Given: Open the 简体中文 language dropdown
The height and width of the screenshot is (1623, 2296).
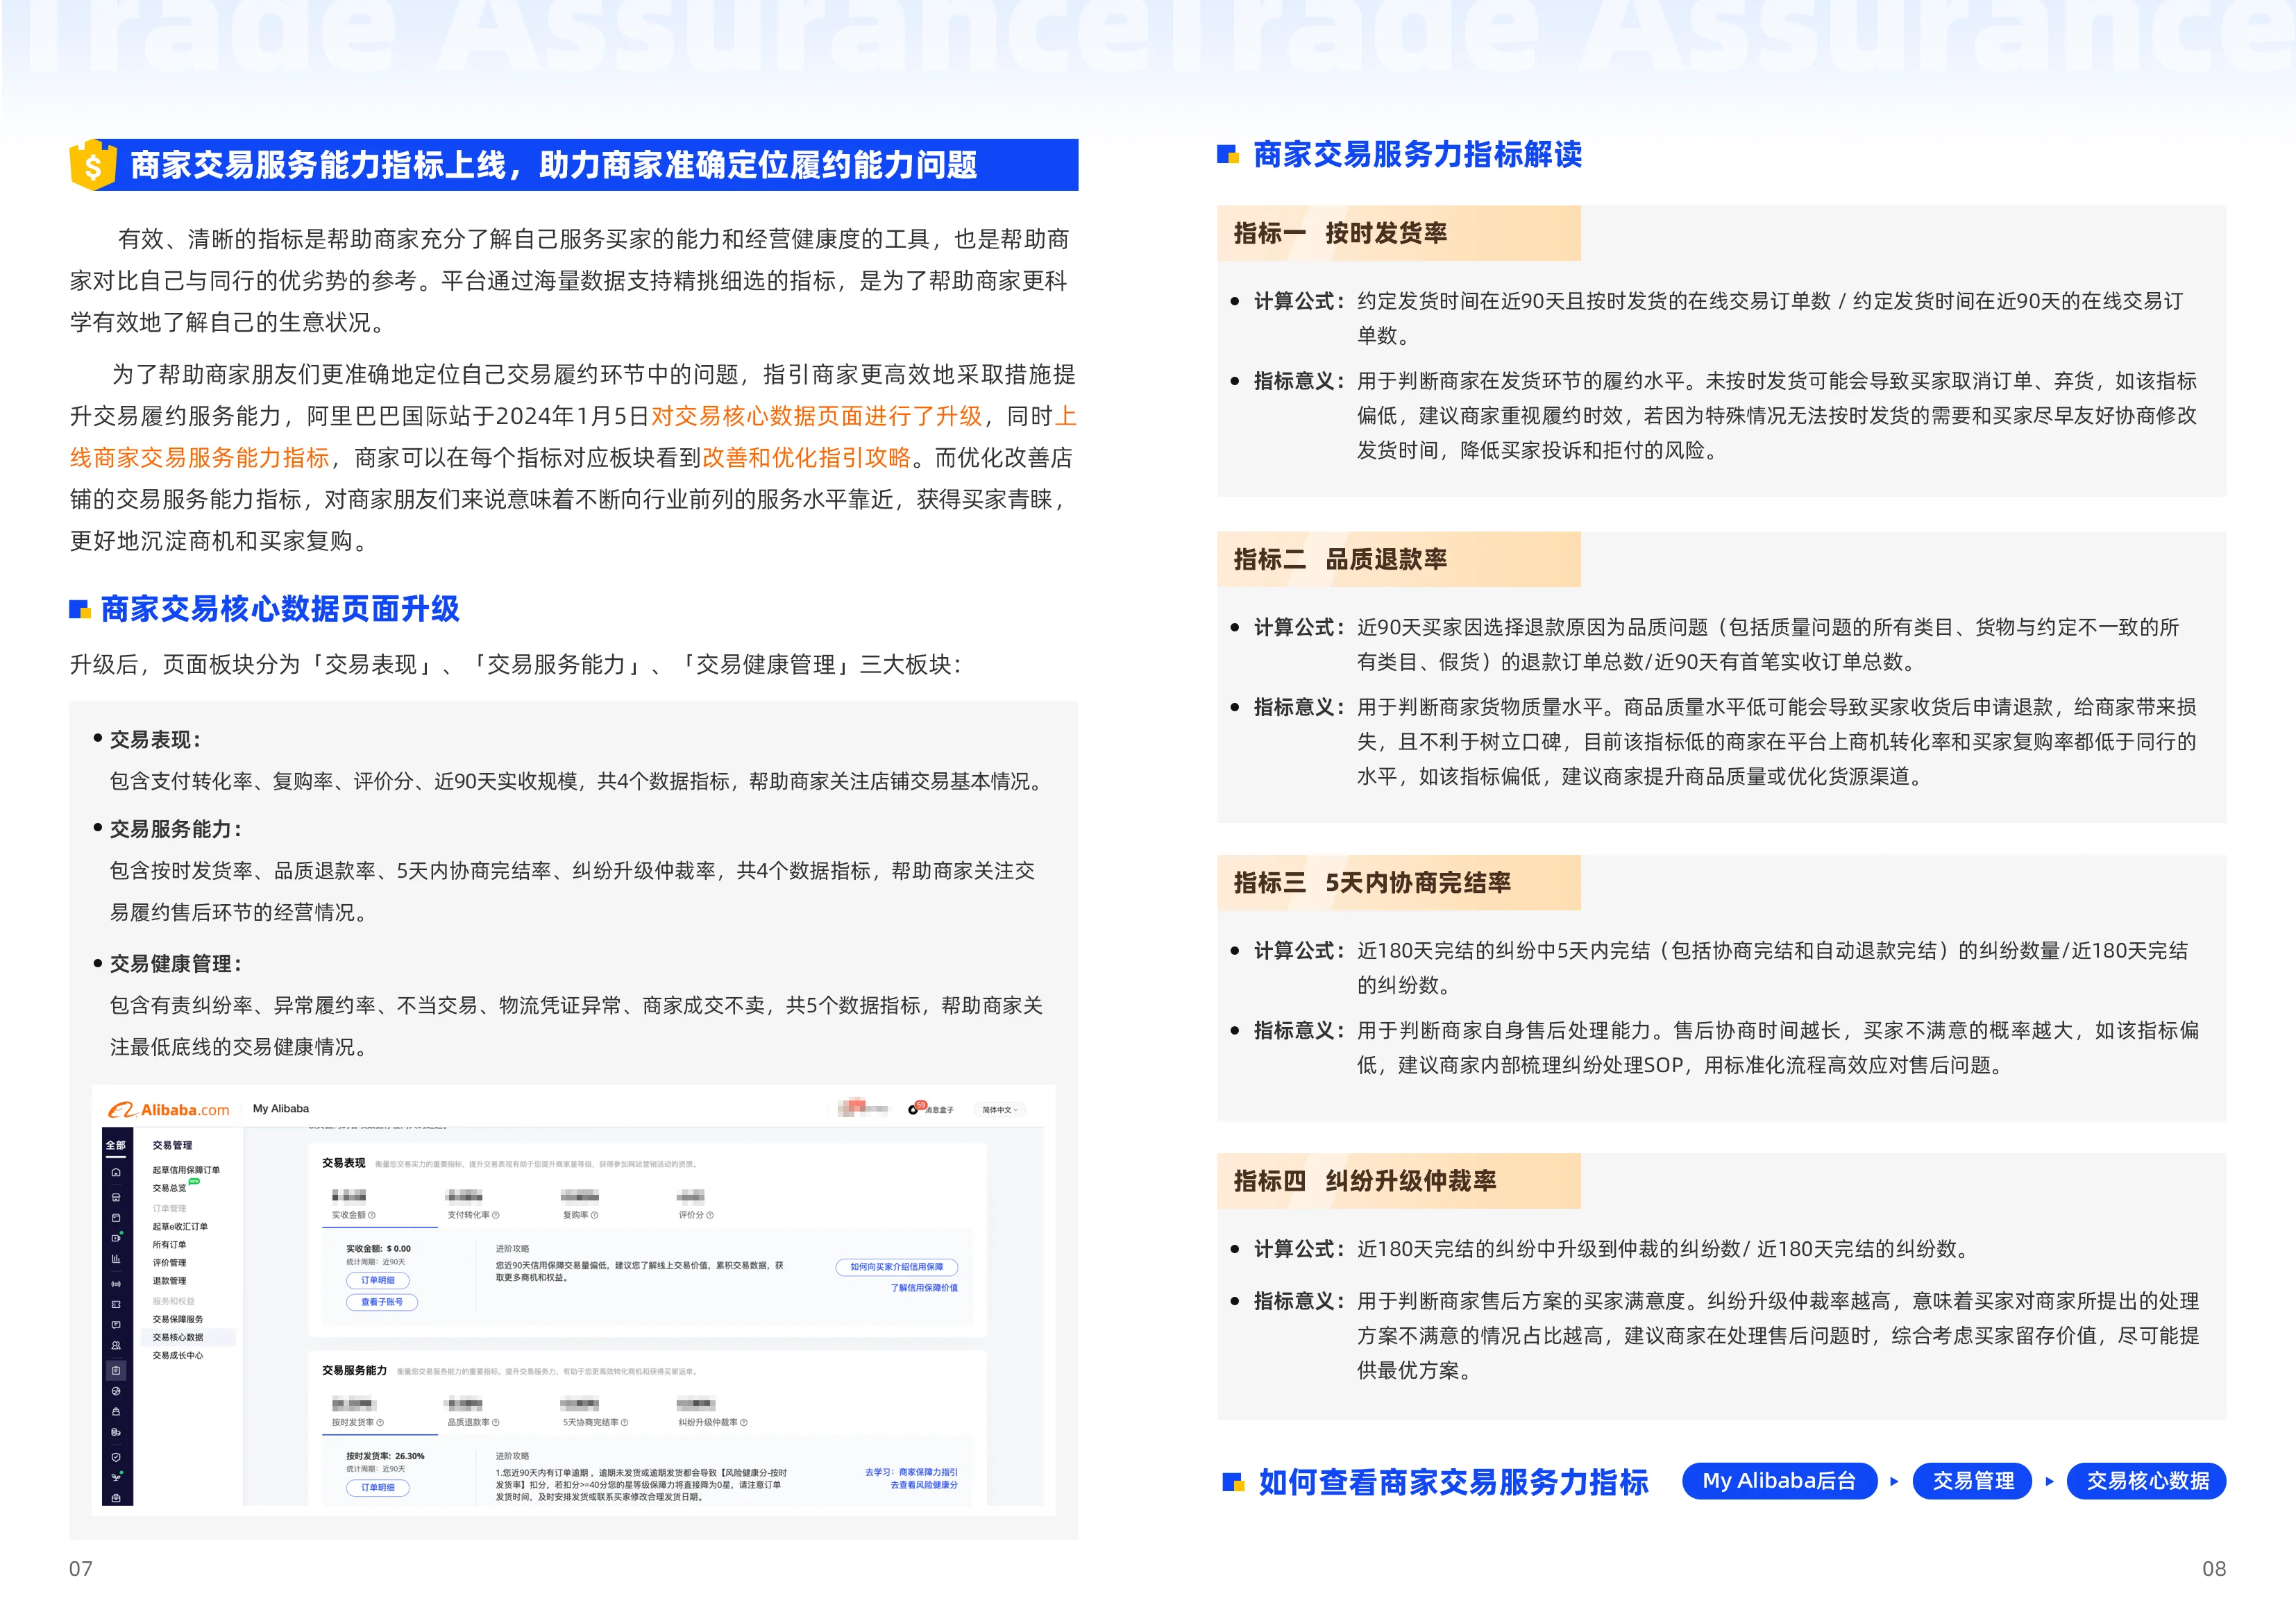Looking at the screenshot, I should pos(999,1109).
